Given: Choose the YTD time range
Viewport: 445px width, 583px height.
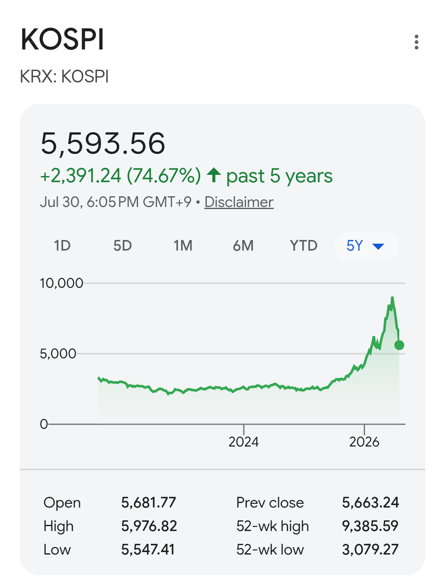Looking at the screenshot, I should tap(304, 246).
